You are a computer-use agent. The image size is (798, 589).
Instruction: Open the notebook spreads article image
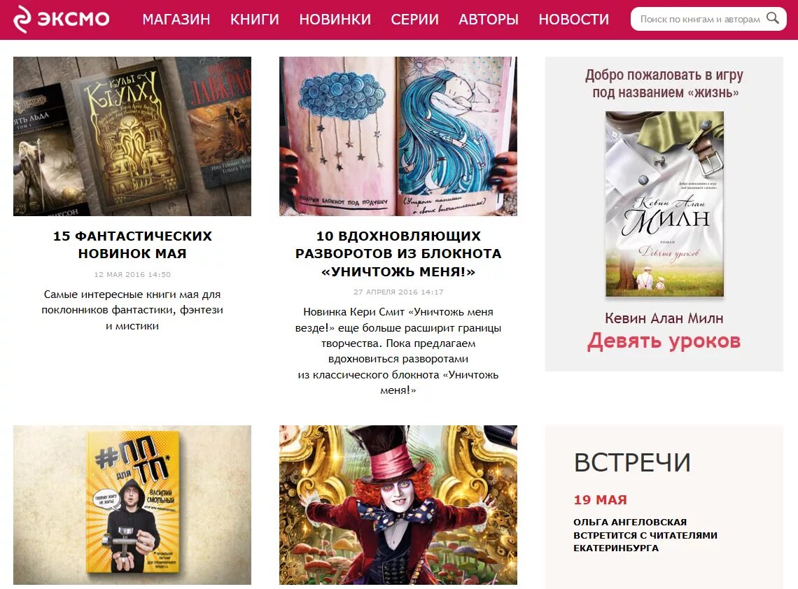(x=398, y=136)
